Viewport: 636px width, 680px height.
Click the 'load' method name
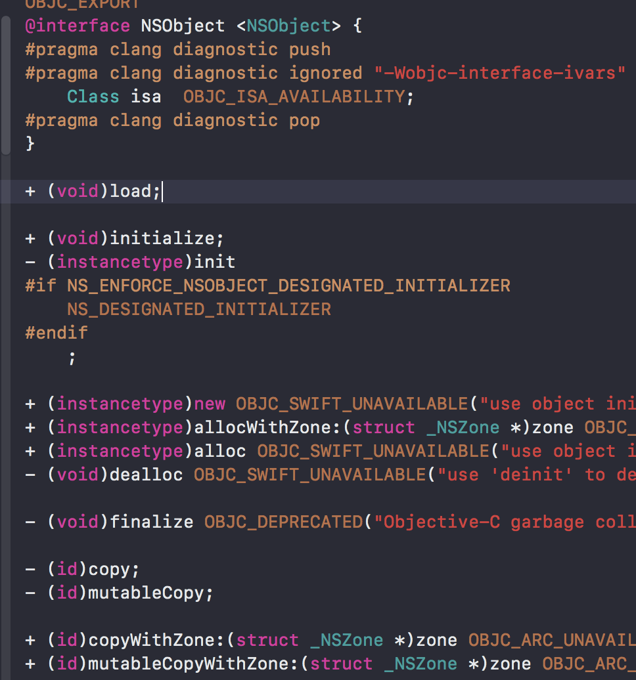[x=130, y=191]
